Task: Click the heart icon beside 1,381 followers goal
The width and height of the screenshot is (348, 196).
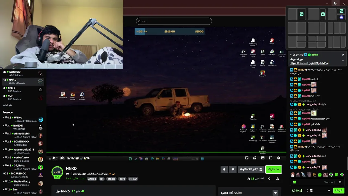Action: click(x=275, y=193)
